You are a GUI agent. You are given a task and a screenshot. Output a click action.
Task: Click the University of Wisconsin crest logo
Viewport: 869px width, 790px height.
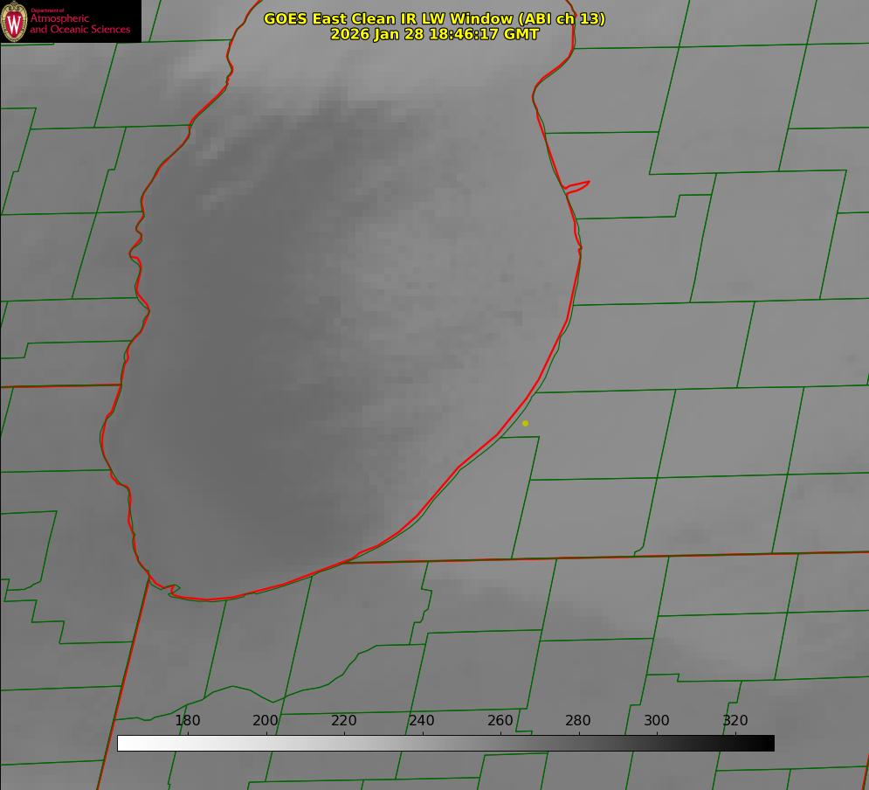(14, 21)
